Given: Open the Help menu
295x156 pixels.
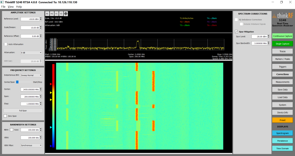Looking at the screenshot, I should tap(19, 7).
